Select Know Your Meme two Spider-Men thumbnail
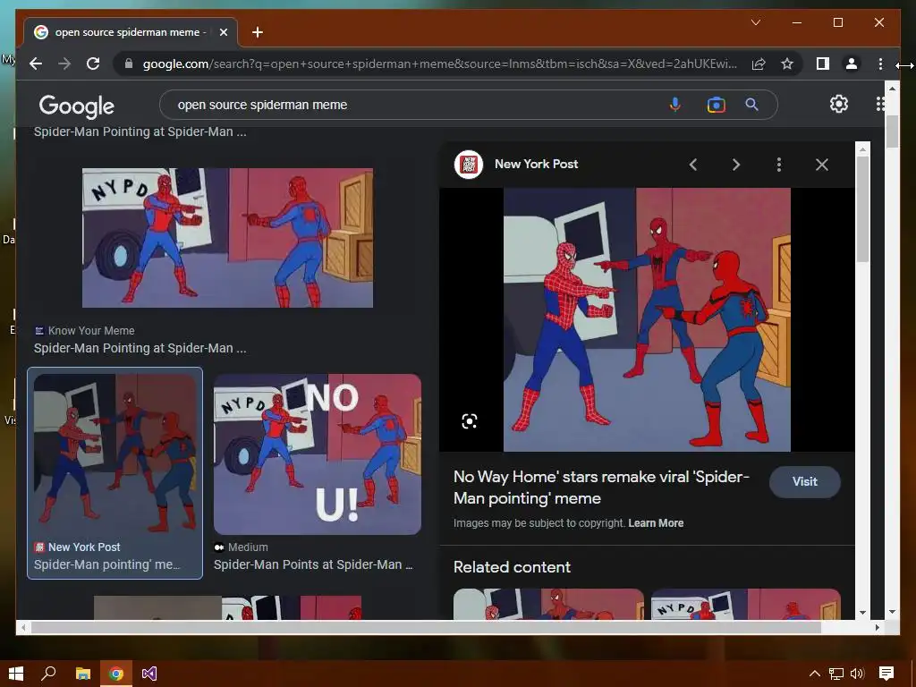 click(x=227, y=238)
